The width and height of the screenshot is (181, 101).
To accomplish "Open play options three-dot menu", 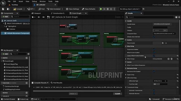I will [114, 9].
